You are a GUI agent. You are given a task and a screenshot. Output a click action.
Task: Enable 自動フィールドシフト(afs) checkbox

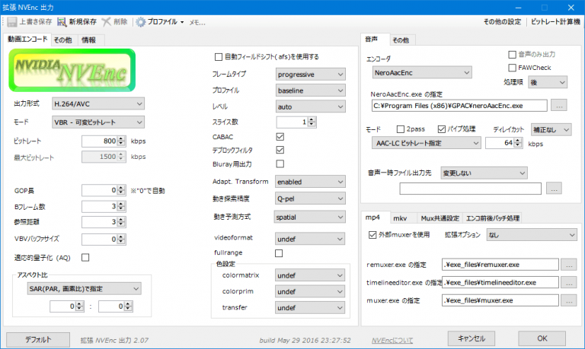click(x=219, y=57)
